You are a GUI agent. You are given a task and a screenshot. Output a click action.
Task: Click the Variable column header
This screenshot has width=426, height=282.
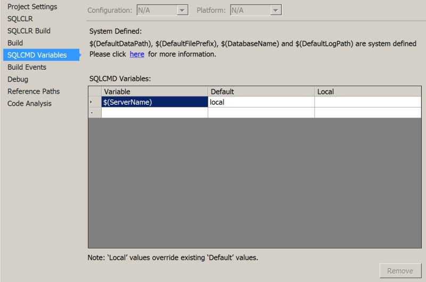click(154, 92)
